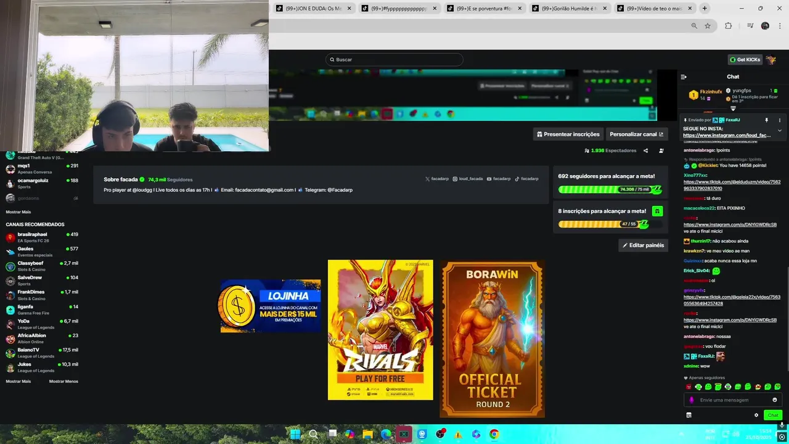Open facadarp TikTok link
The height and width of the screenshot is (444, 789).
point(526,179)
